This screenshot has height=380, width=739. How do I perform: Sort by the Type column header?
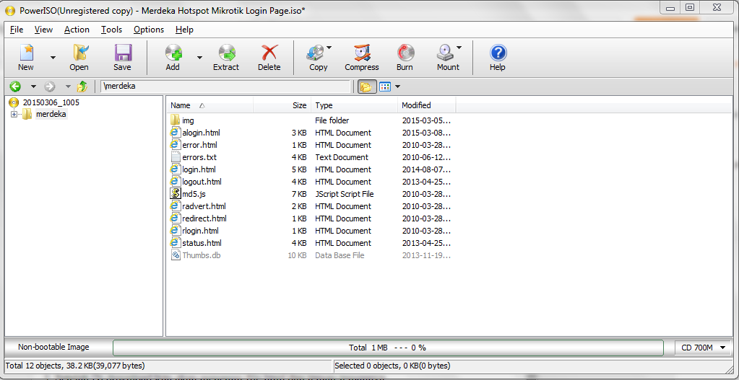click(354, 105)
